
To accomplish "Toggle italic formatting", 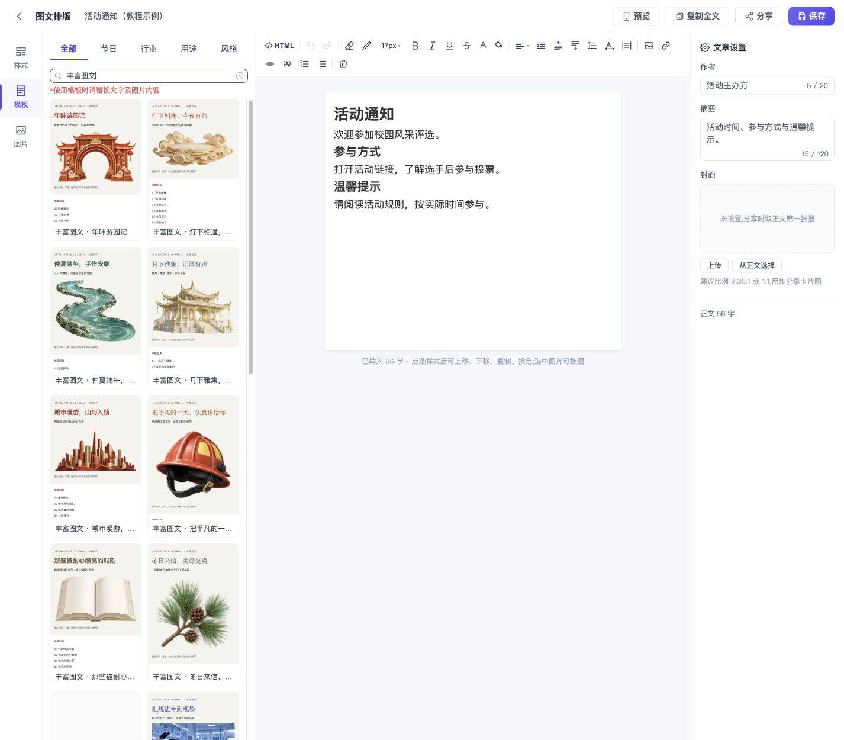I will (x=432, y=46).
